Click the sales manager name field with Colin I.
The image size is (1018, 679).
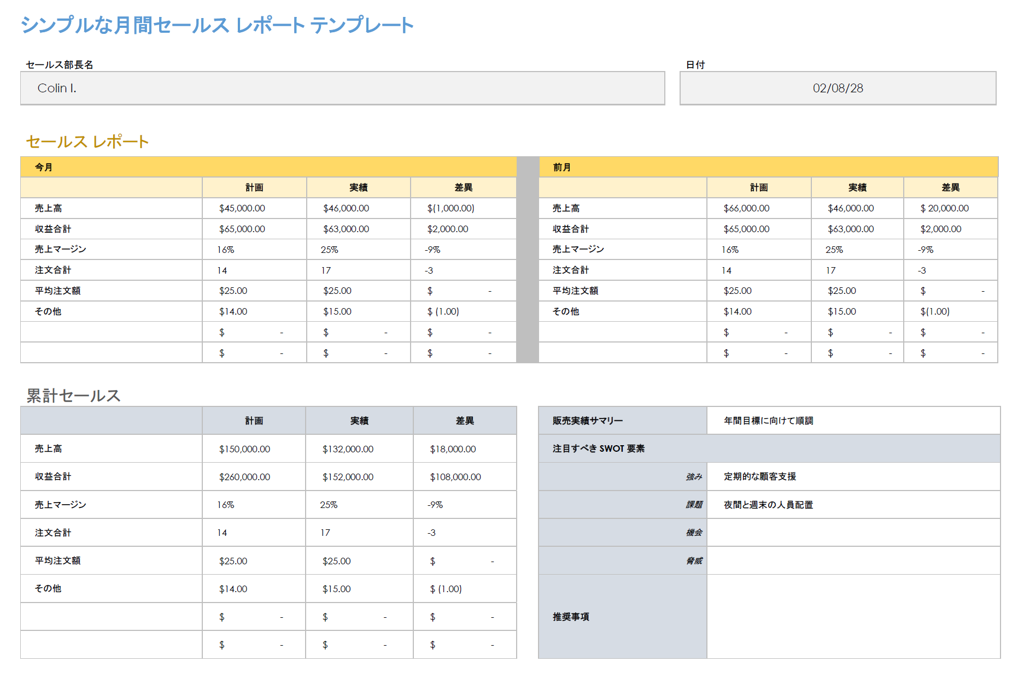tap(342, 88)
